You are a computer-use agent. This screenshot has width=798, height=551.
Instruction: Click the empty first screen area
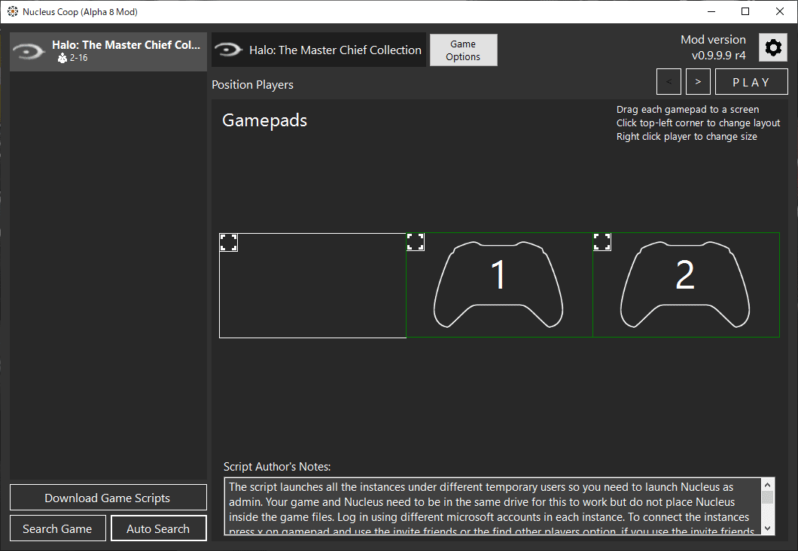312,286
